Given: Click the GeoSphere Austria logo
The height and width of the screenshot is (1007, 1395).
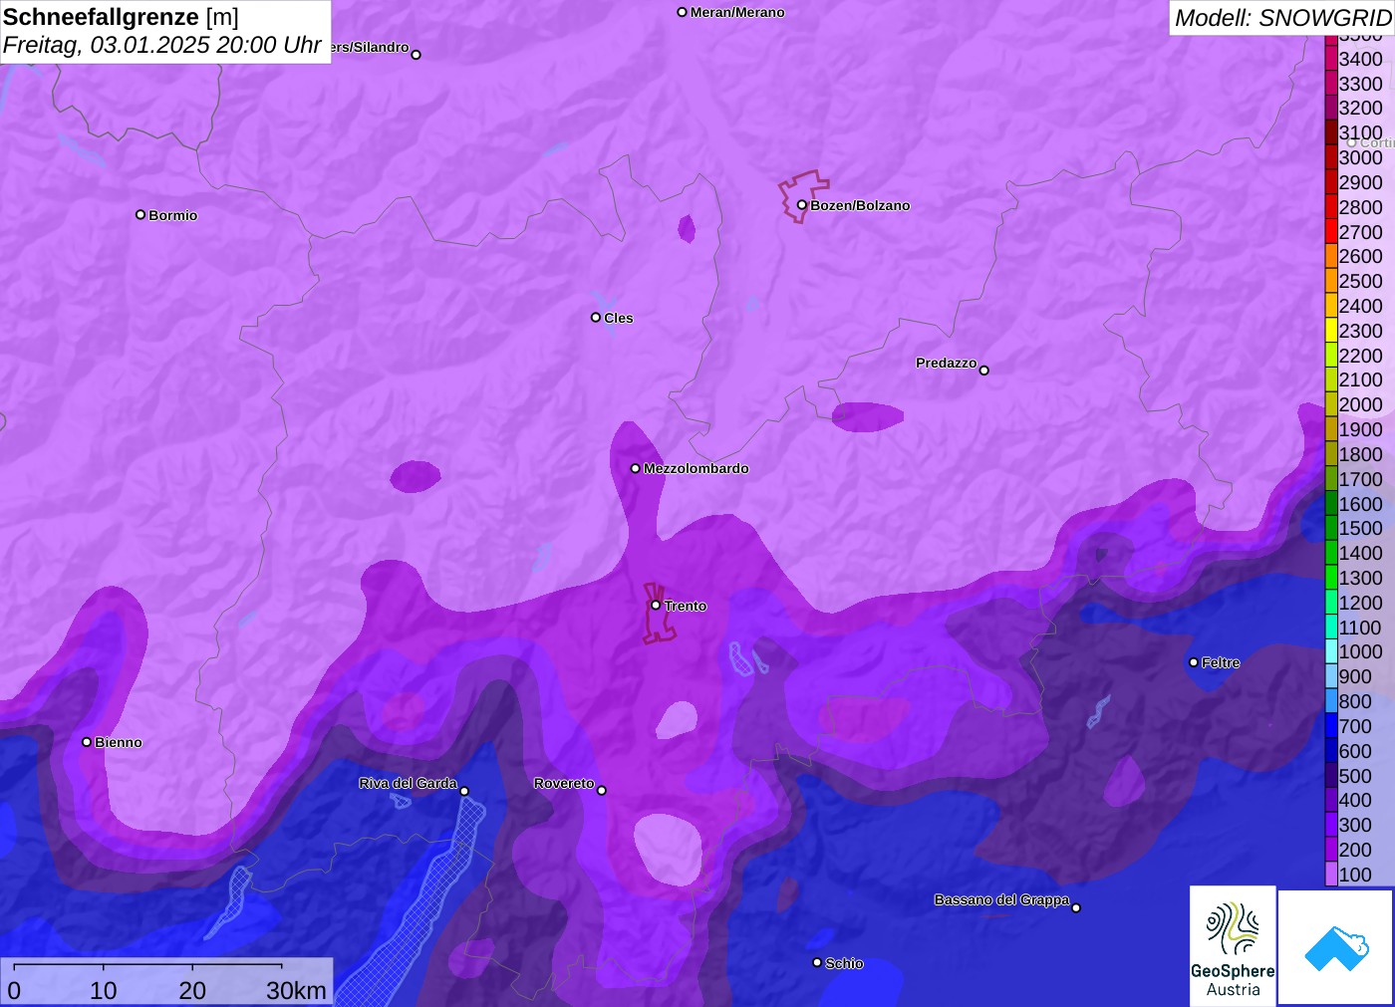Looking at the screenshot, I should pos(1233,944).
